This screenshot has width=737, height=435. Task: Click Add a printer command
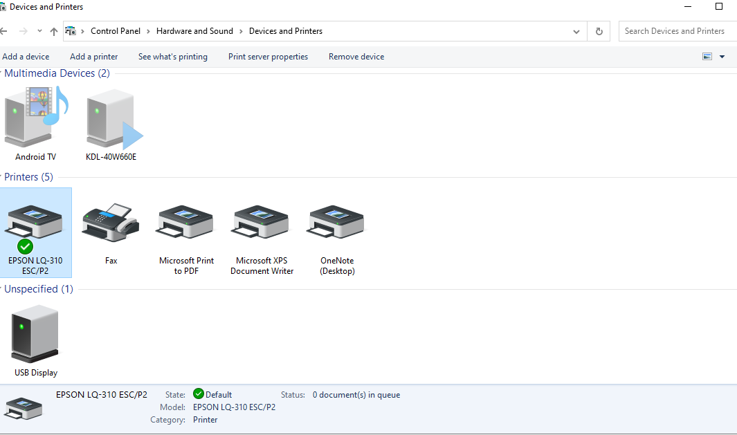93,57
